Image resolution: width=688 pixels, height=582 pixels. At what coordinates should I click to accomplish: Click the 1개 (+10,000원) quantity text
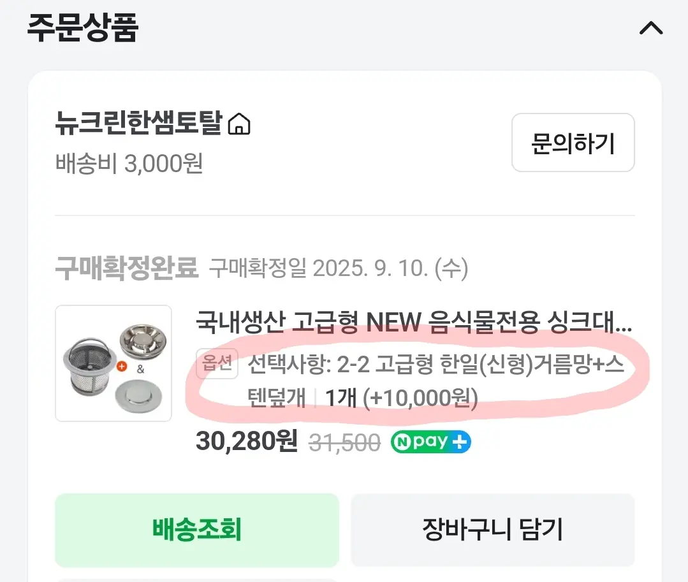(402, 398)
